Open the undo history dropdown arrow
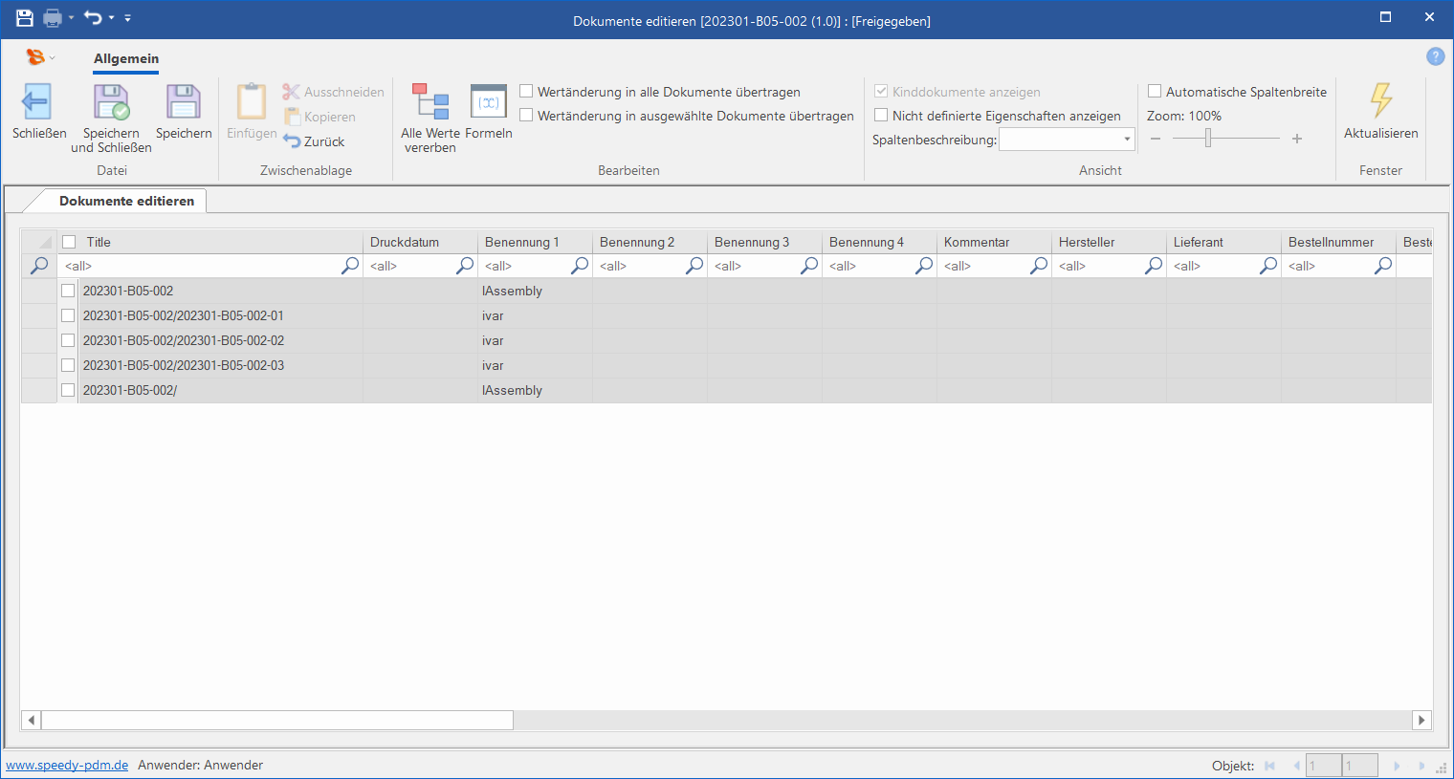This screenshot has height=779, width=1454. click(x=111, y=18)
